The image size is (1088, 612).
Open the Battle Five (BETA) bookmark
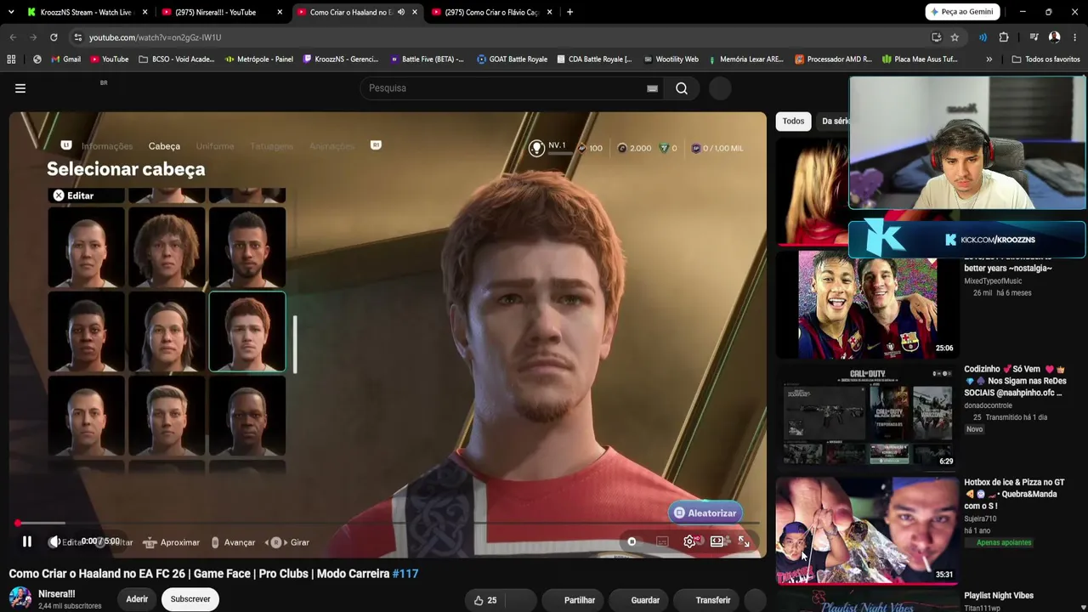tap(427, 59)
